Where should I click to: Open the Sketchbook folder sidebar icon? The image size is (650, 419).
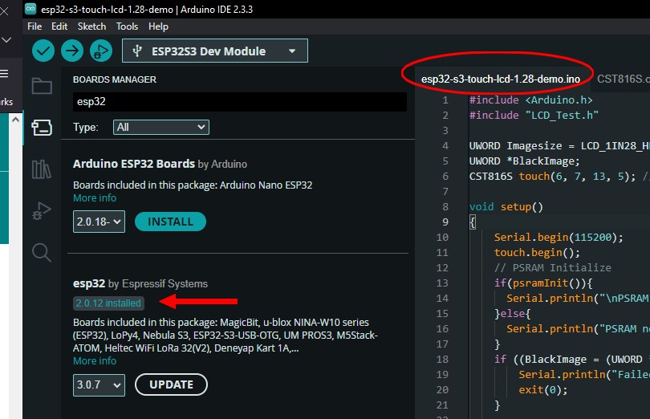(42, 87)
